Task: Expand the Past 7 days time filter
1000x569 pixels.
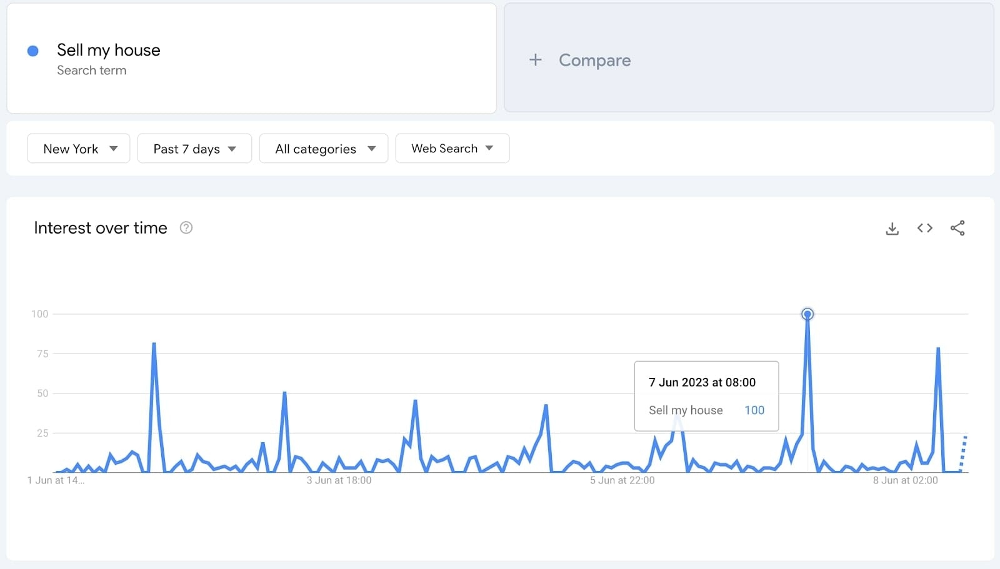Action: coord(194,149)
